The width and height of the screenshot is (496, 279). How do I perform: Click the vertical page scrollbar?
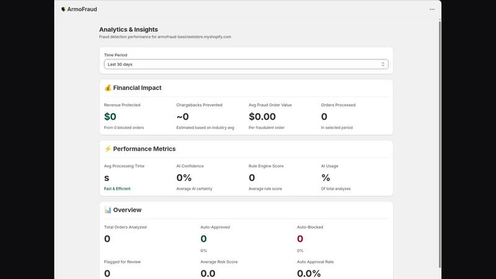point(440,144)
